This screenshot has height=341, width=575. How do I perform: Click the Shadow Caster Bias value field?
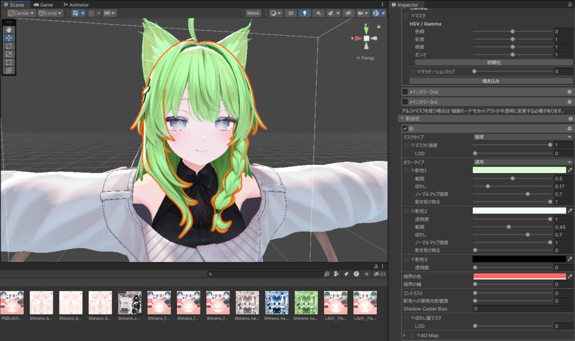523,308
